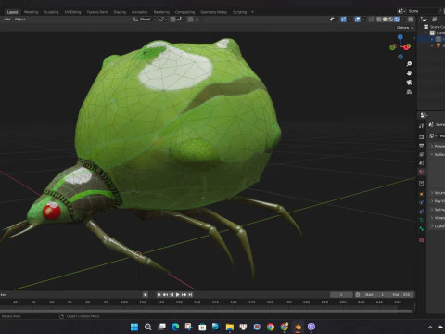Open the Add menu in viewport header

click(x=7, y=19)
